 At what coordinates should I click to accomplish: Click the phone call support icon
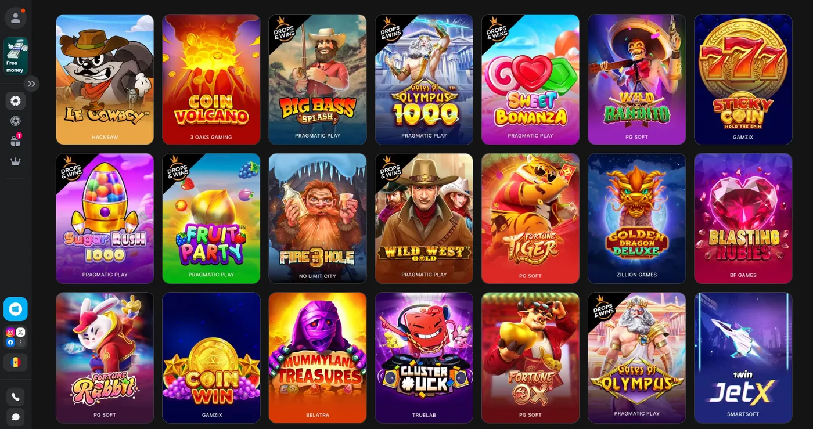coord(16,397)
